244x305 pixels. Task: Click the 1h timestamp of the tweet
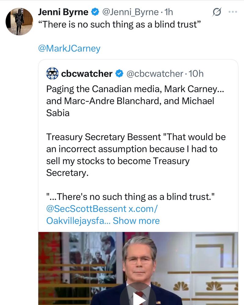(169, 12)
